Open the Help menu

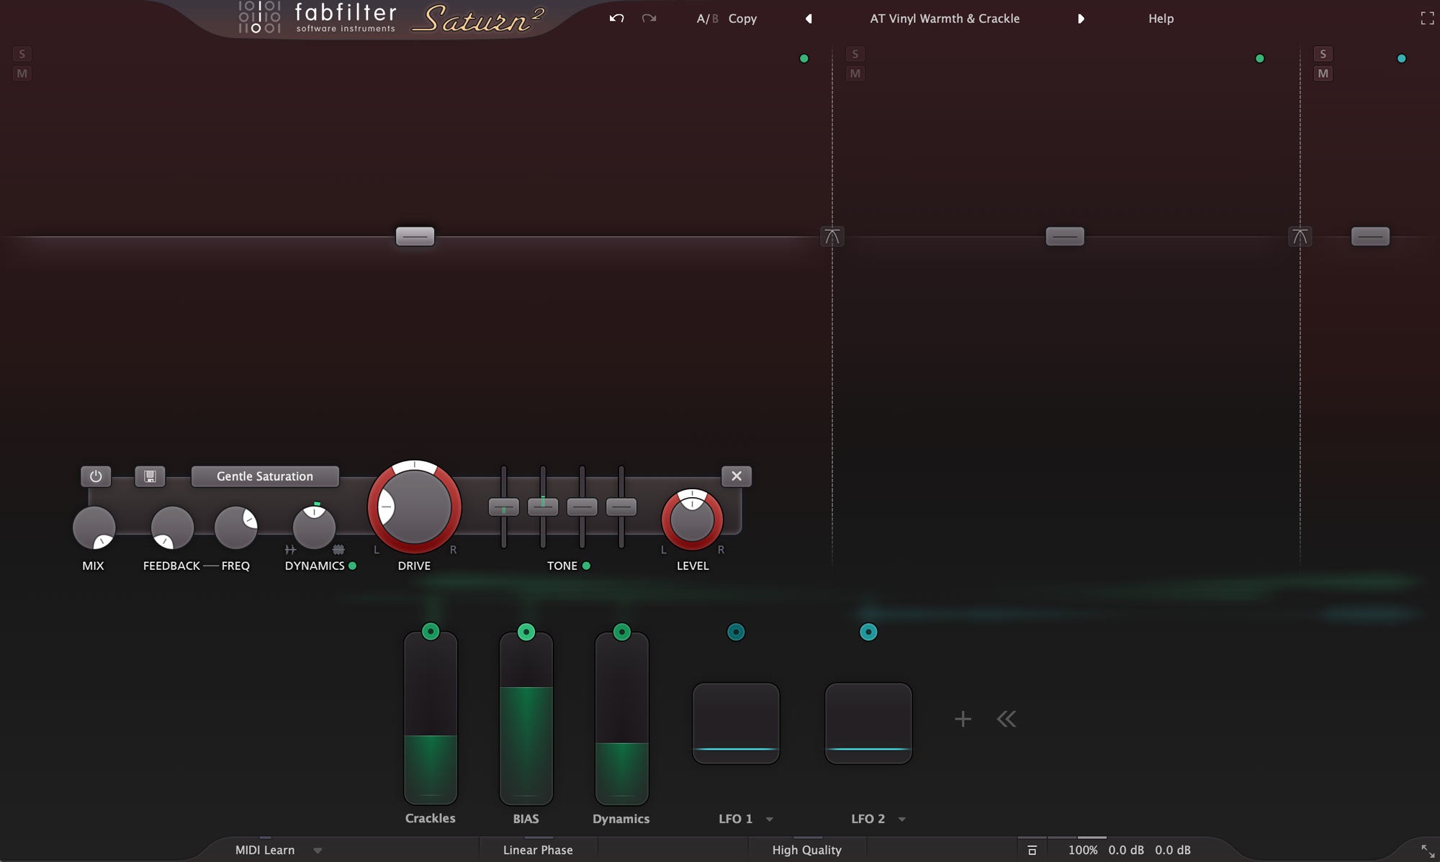coord(1161,19)
